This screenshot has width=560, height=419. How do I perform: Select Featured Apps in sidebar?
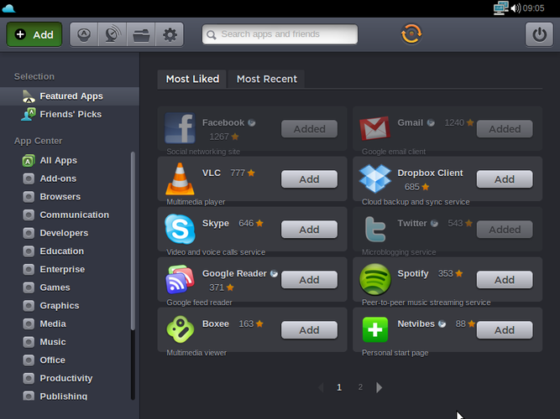click(x=70, y=96)
